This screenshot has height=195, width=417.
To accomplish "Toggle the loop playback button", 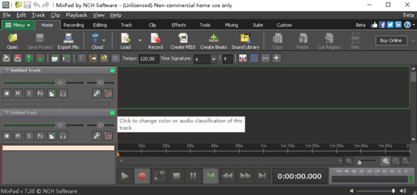I will coord(159,176).
